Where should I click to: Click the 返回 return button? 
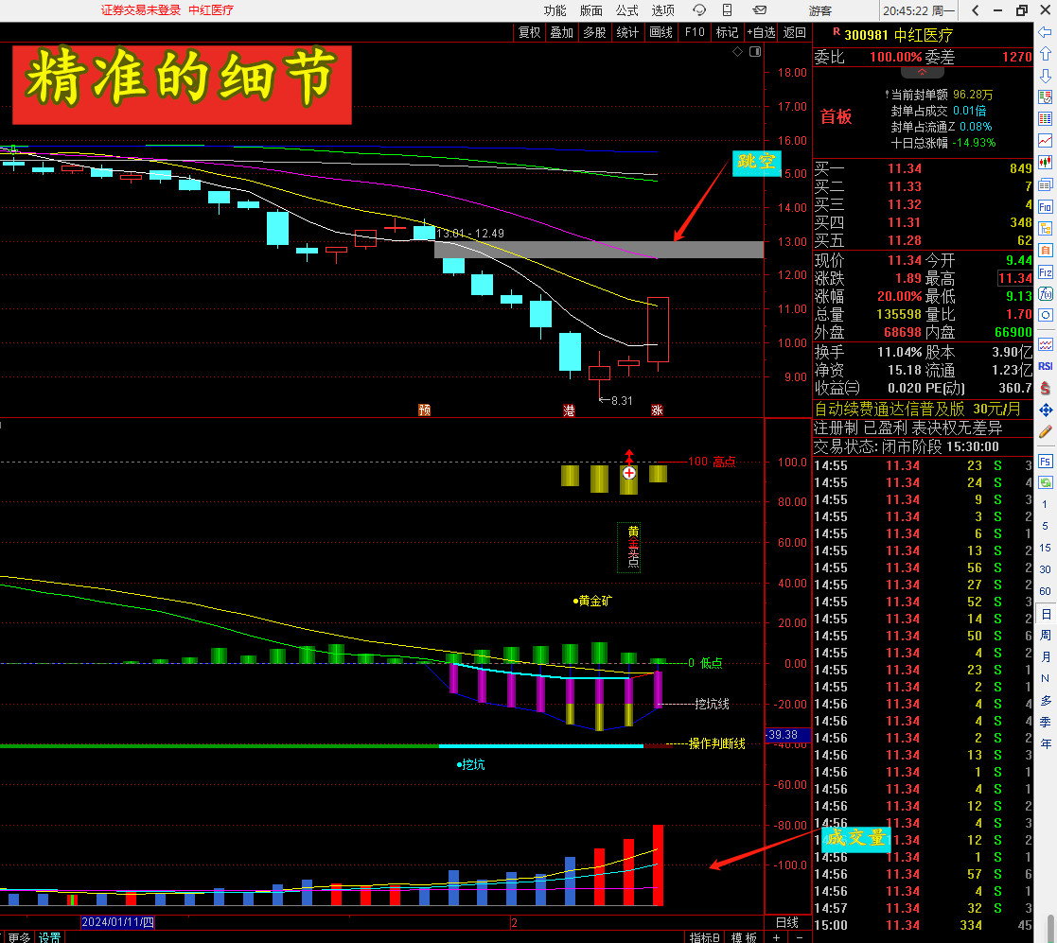794,32
